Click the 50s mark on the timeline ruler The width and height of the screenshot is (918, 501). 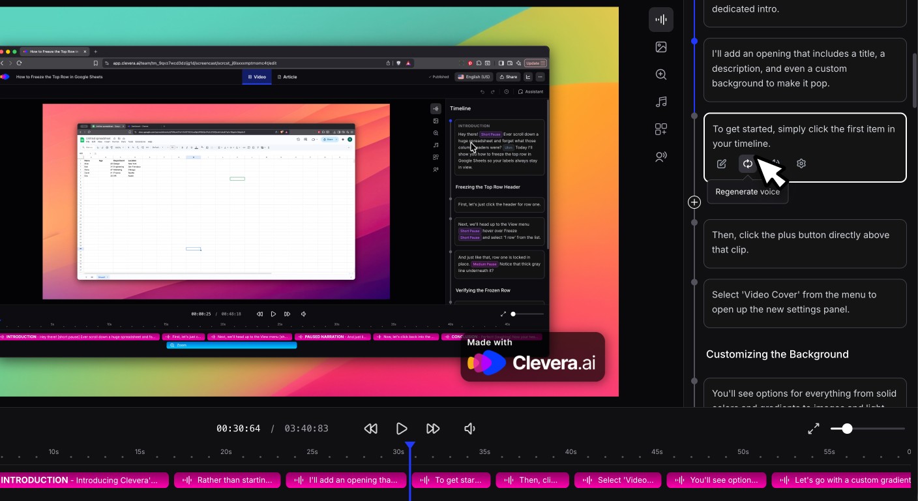[x=743, y=451]
